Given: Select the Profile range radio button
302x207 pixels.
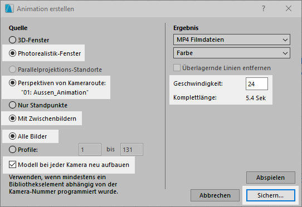Looking at the screenshot, I should [12, 150].
